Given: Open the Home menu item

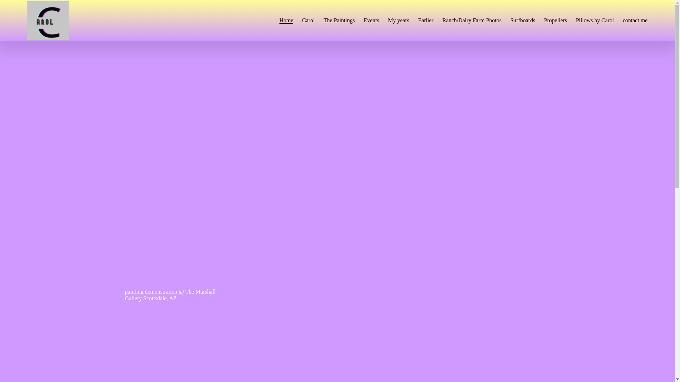Looking at the screenshot, I should tap(286, 21).
